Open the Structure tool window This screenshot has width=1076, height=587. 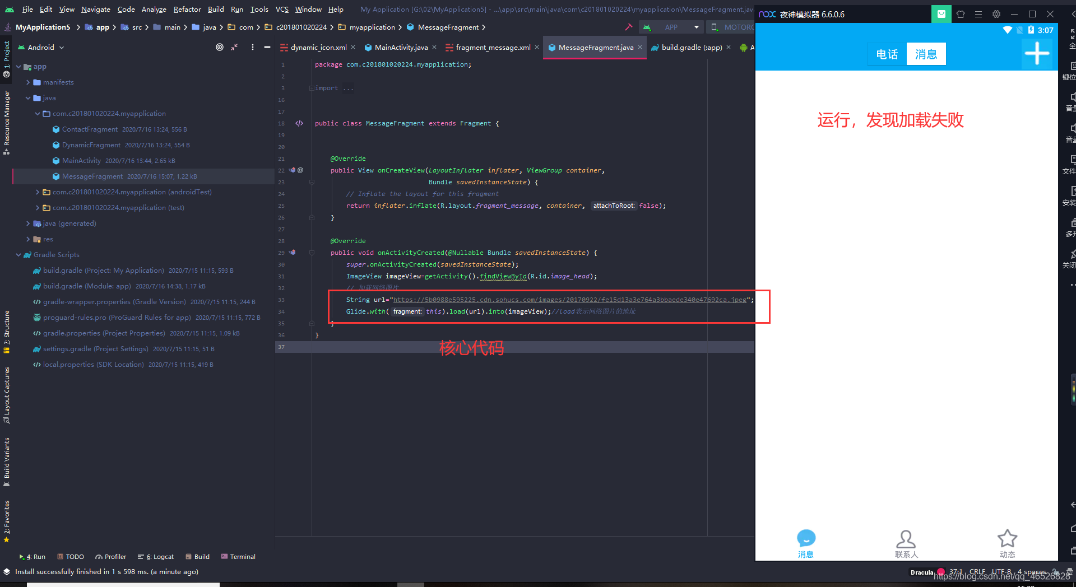coord(7,332)
